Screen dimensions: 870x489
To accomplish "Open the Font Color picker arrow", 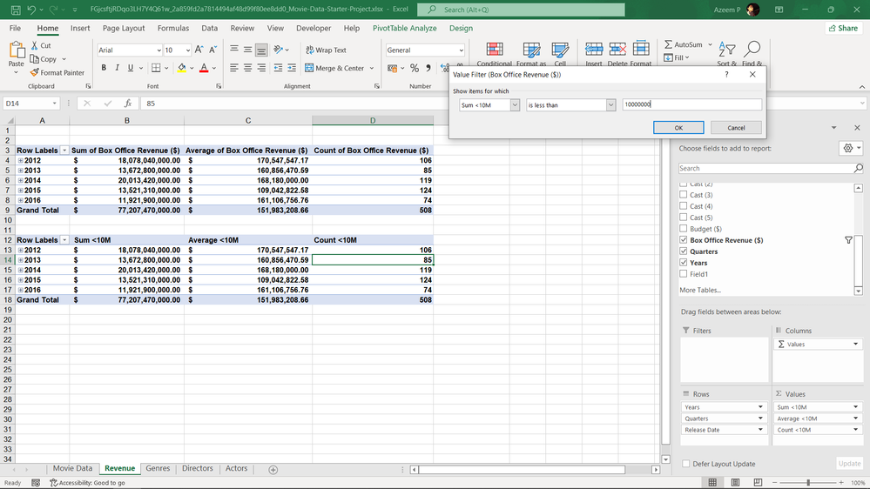I will point(214,68).
